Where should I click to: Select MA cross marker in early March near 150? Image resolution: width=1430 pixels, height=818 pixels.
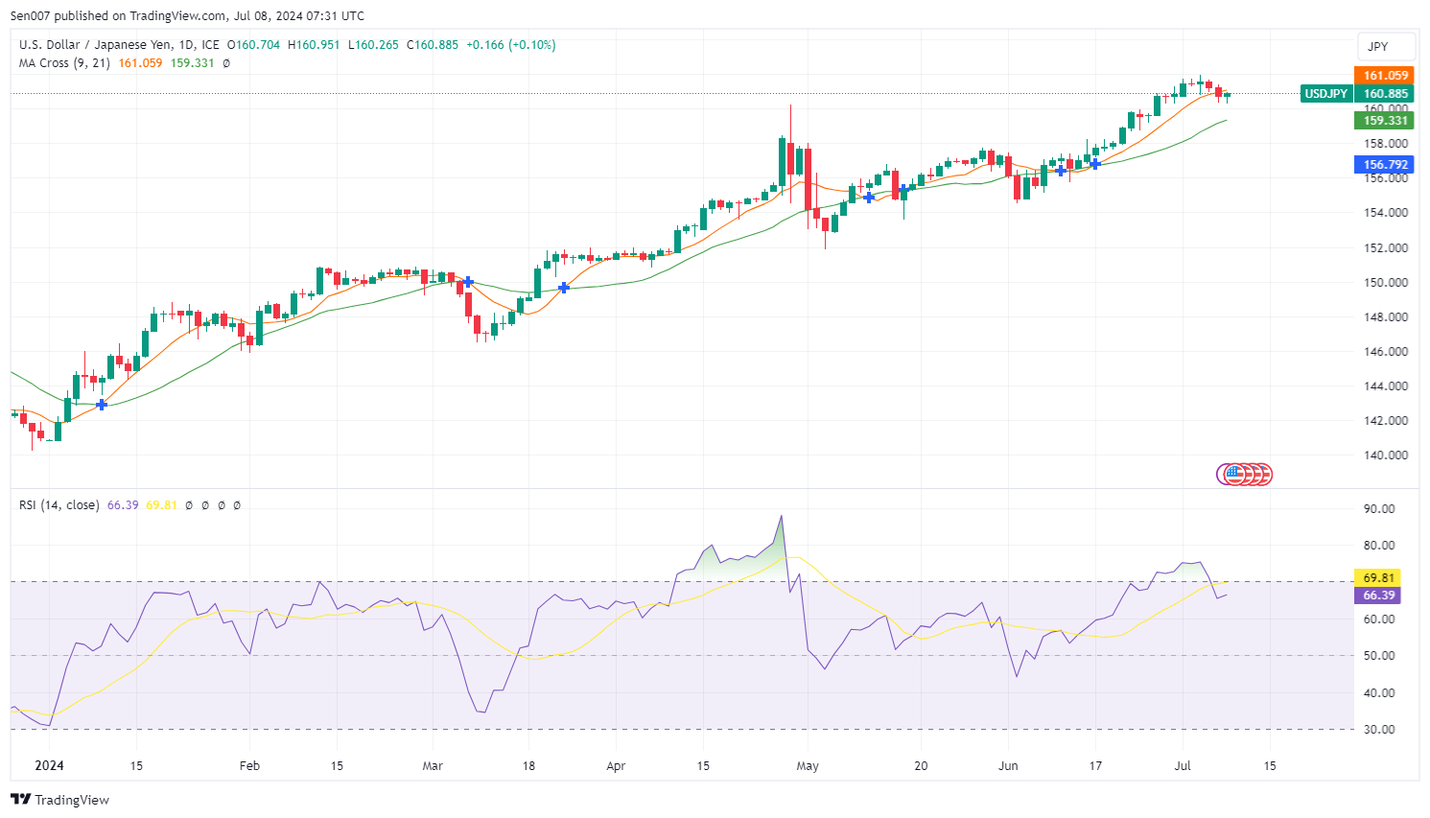point(468,282)
